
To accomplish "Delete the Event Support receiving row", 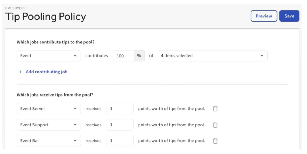I will 215,125.
